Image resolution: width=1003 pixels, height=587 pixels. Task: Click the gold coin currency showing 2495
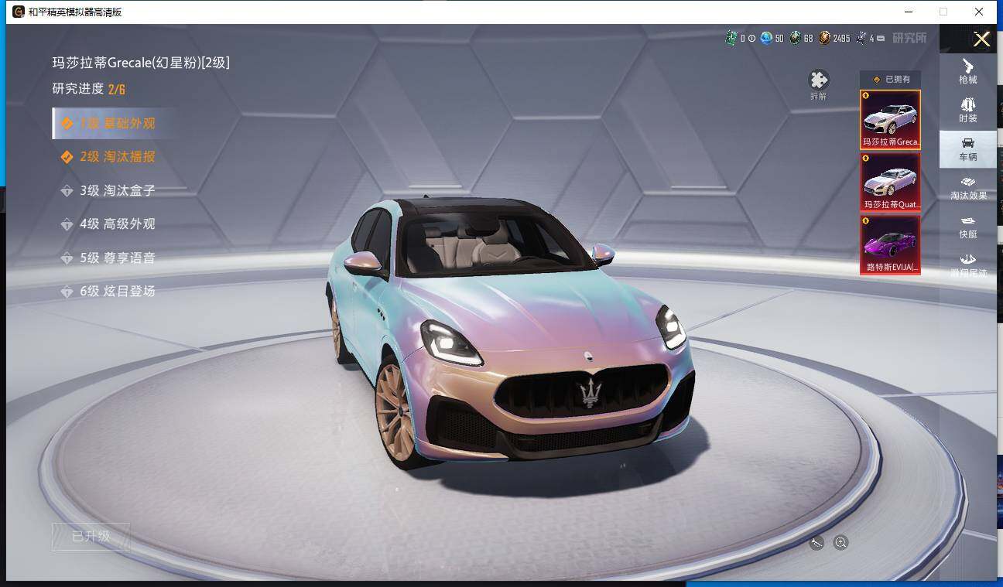coord(825,38)
